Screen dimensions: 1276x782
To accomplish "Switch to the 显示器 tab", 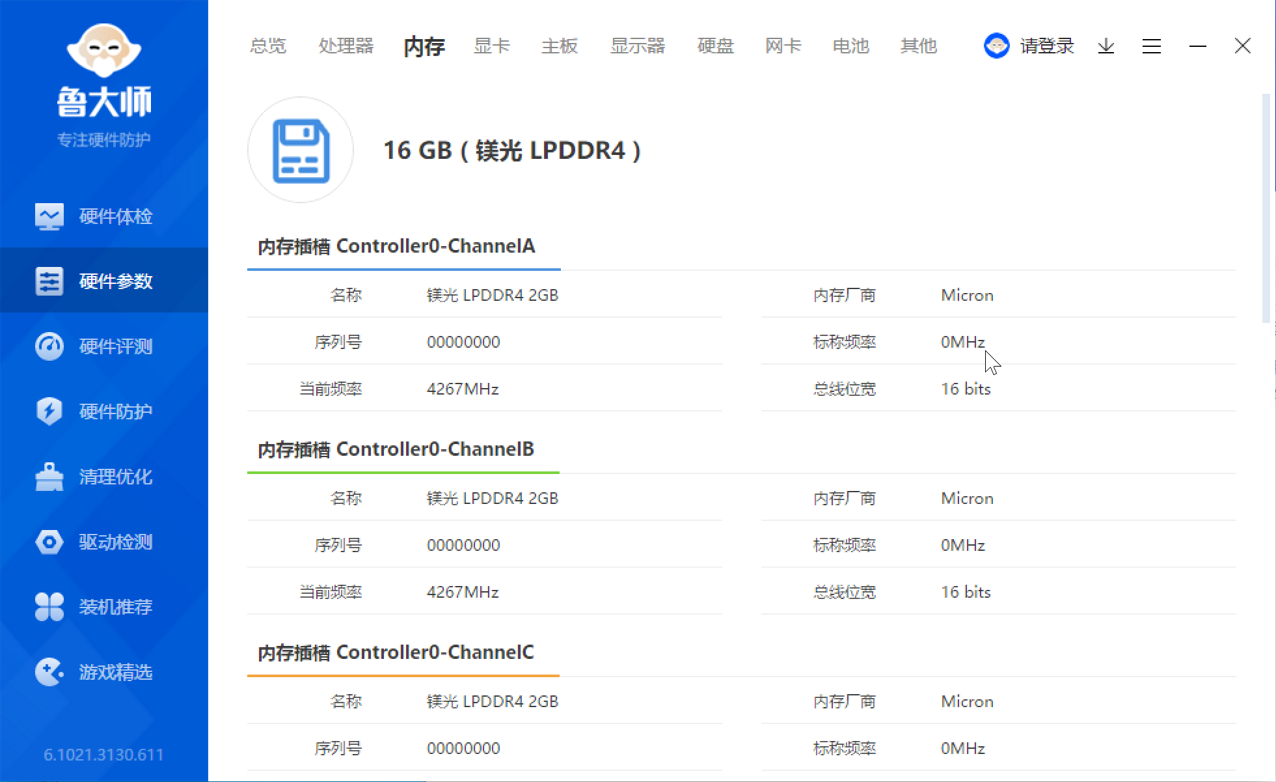I will click(x=638, y=46).
